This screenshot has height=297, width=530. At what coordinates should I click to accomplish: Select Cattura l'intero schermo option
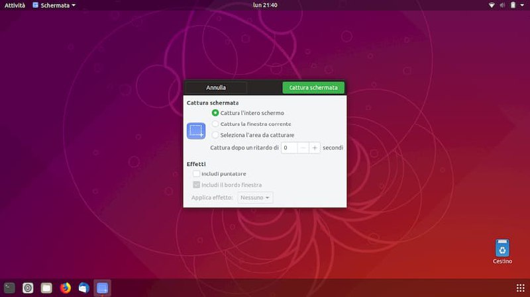(x=248, y=112)
